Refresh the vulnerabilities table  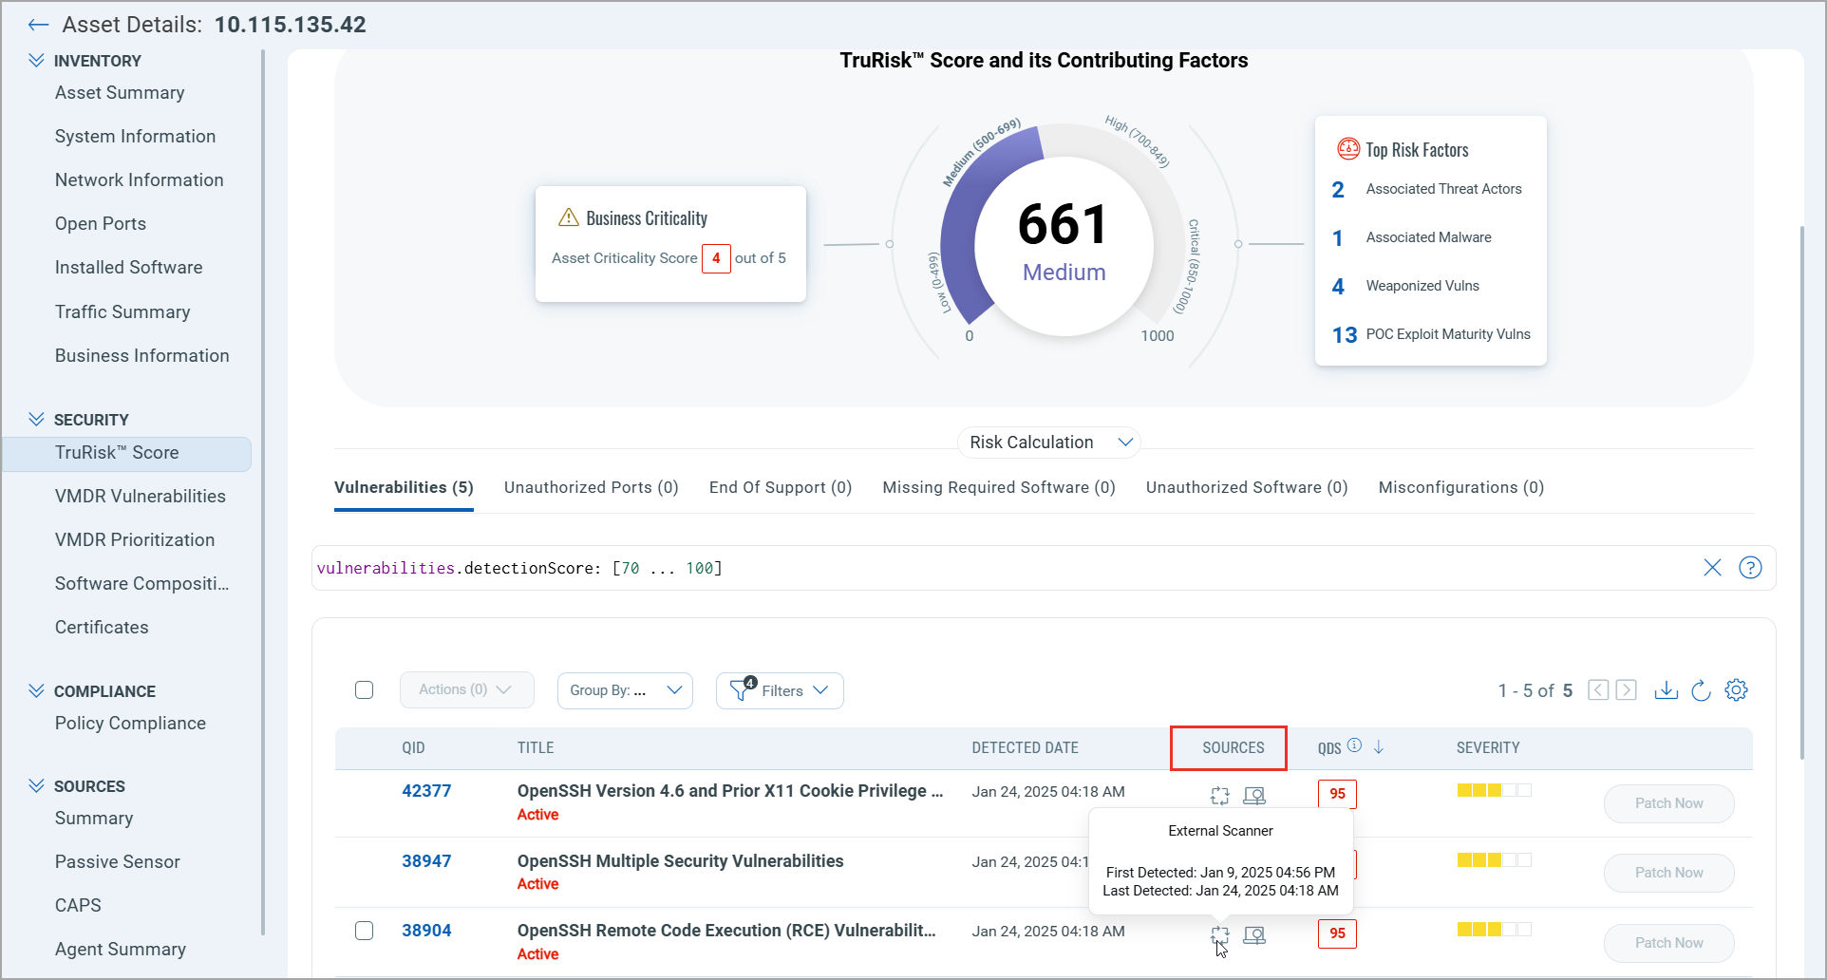pyautogui.click(x=1701, y=690)
